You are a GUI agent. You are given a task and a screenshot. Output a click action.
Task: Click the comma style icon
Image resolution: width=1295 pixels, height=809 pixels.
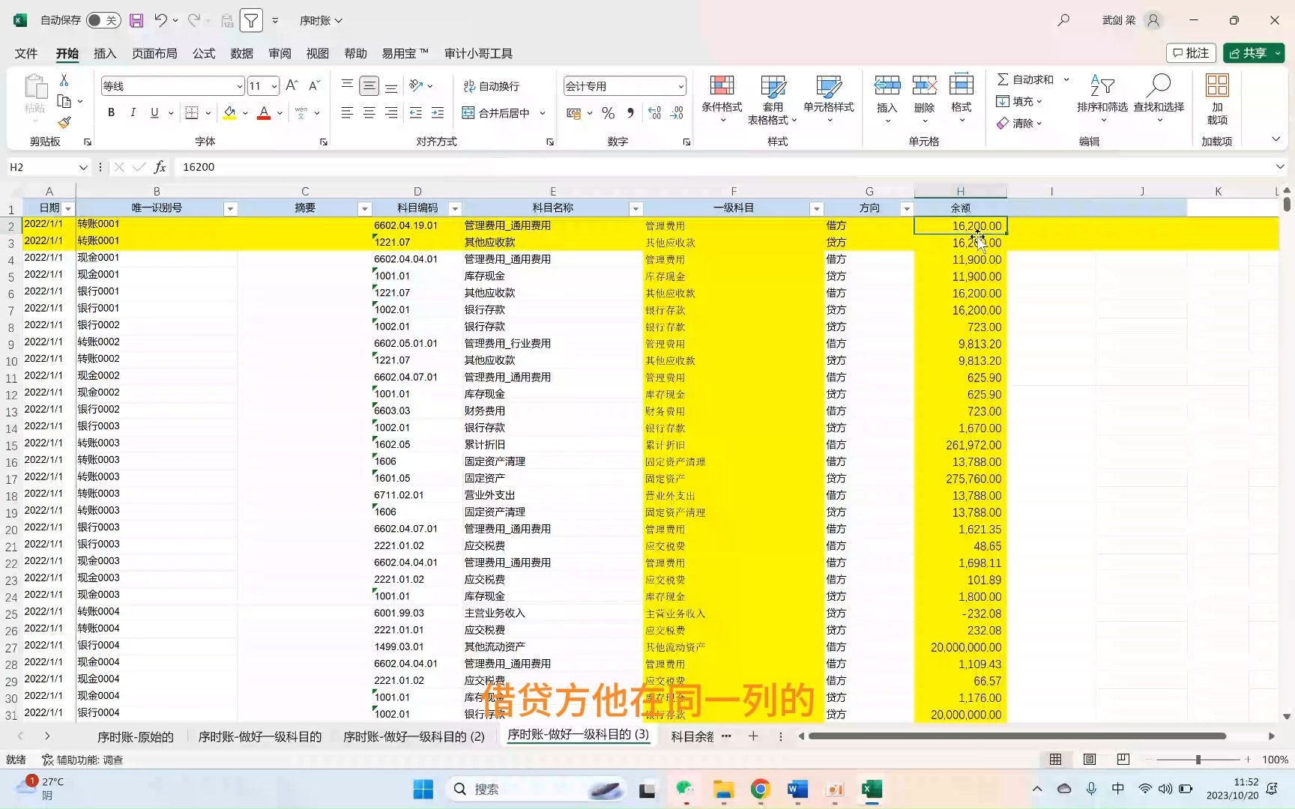[x=630, y=112]
